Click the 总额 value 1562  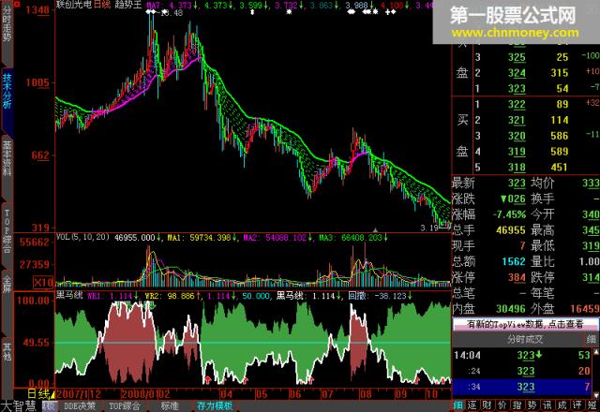514,261
